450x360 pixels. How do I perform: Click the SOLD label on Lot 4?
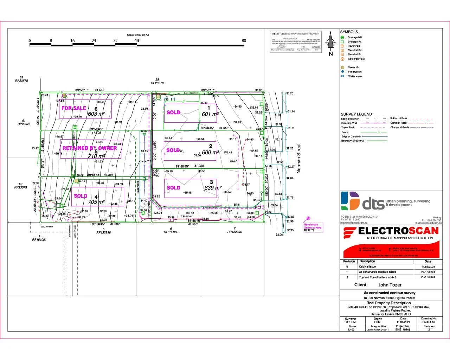[81, 196]
